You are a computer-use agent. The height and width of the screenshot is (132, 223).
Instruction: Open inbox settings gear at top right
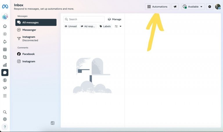pyautogui.click(x=210, y=7)
